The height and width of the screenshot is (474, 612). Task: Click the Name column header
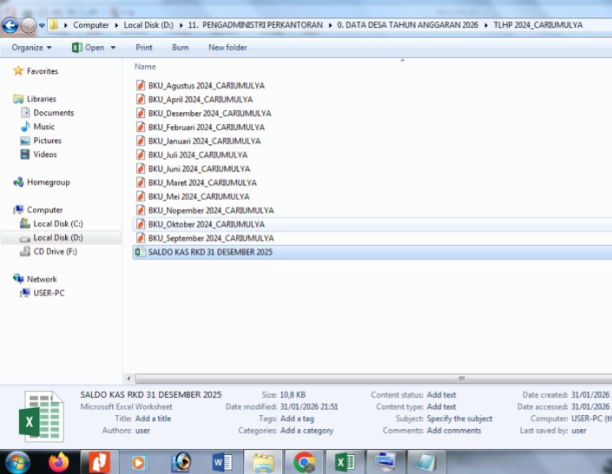(x=145, y=66)
